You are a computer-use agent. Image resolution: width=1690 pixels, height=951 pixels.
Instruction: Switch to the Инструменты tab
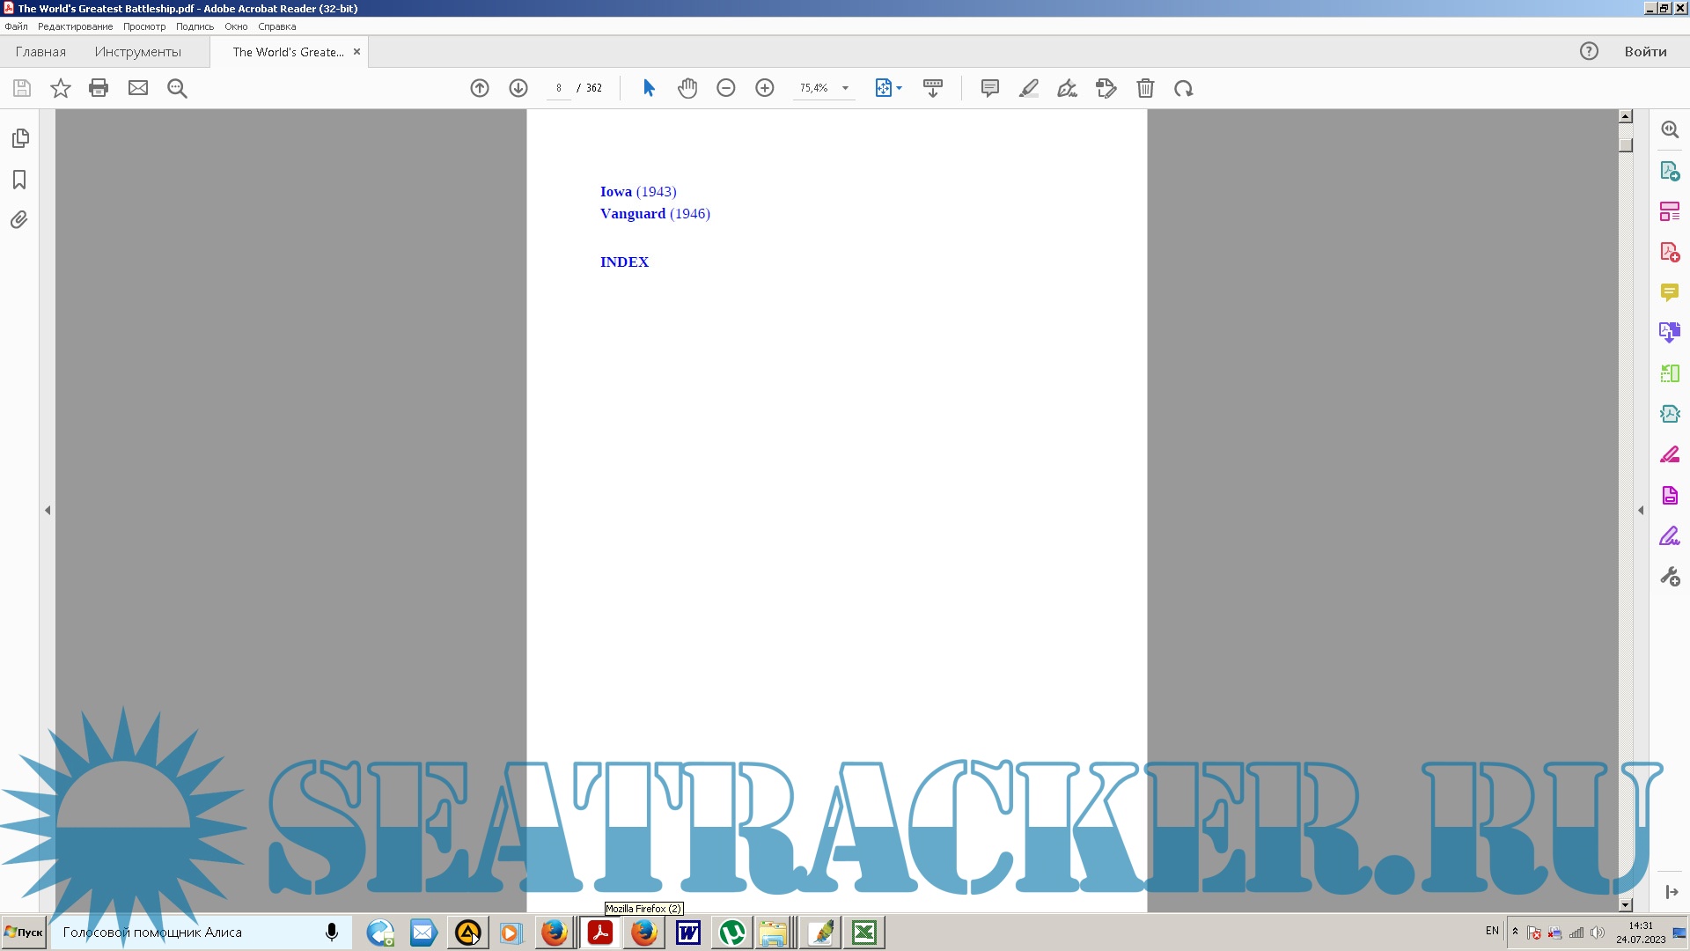coord(138,52)
